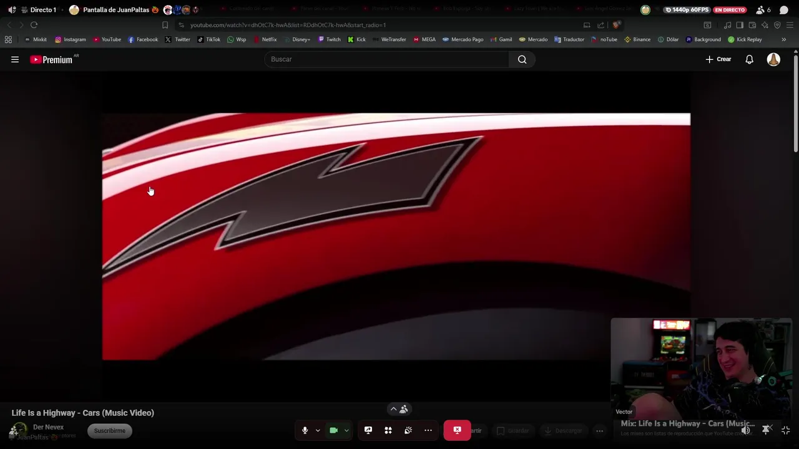Screen dimensions: 799x449
Task: Exit fullscreen with the collapse icon
Action: [786, 430]
